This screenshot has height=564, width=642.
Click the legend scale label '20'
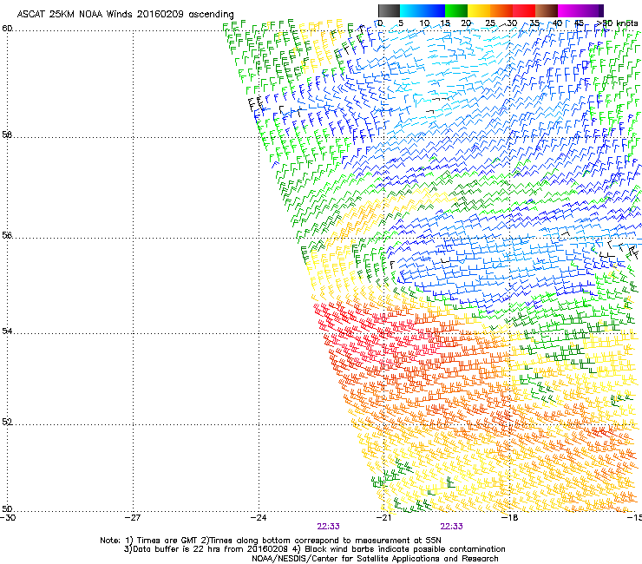466,23
